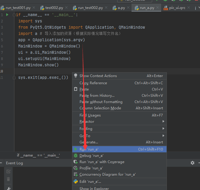Click the profiler icon for Profile 'run_a'
This screenshot has width=200, height=190.
click(76, 168)
